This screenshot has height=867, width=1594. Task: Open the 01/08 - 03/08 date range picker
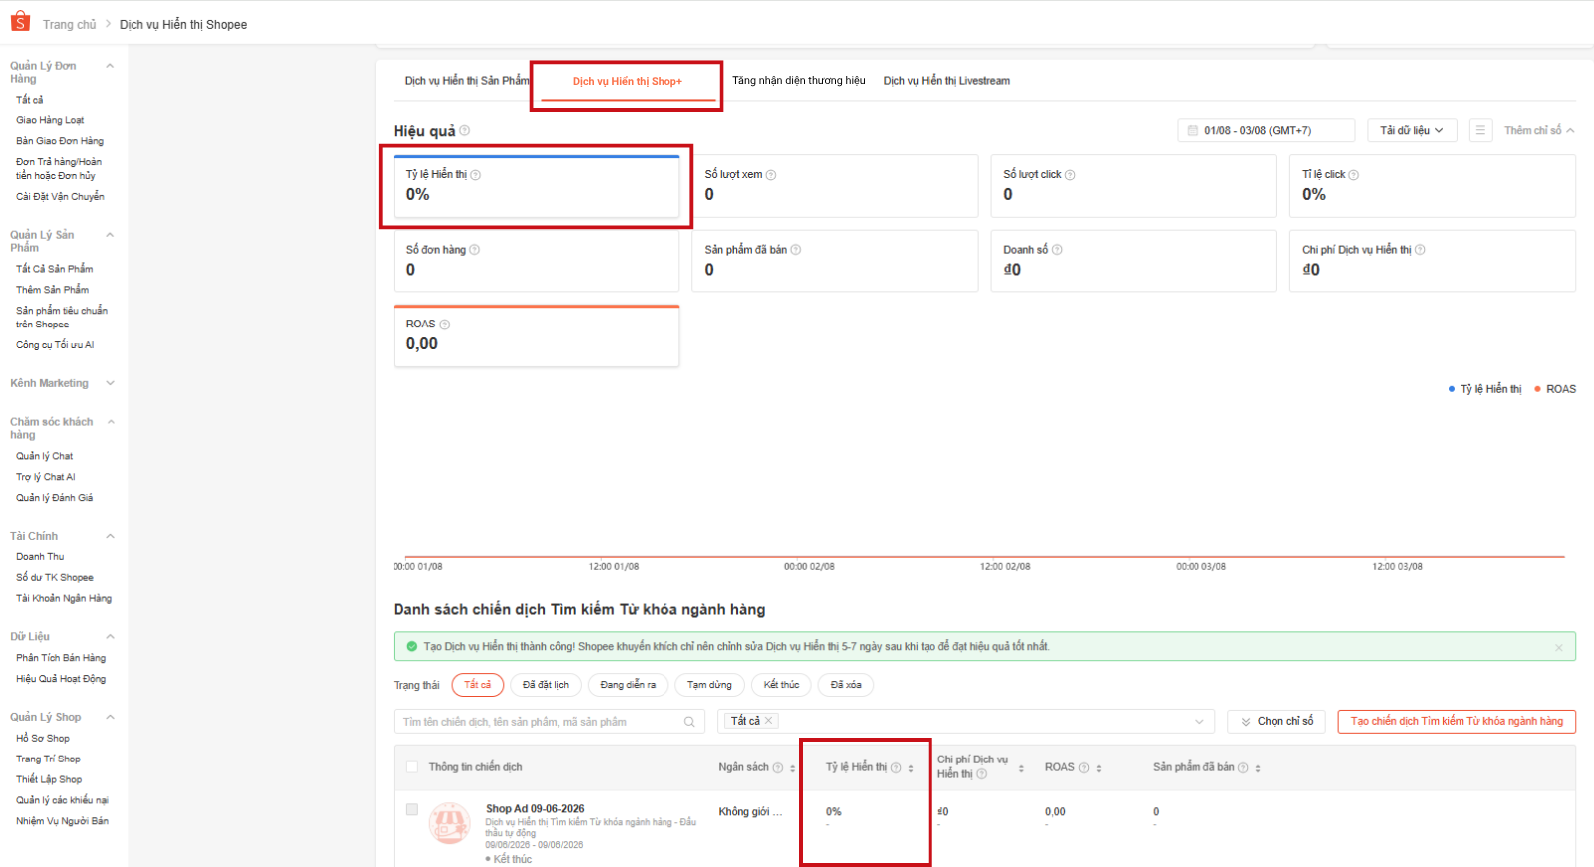[x=1266, y=130]
